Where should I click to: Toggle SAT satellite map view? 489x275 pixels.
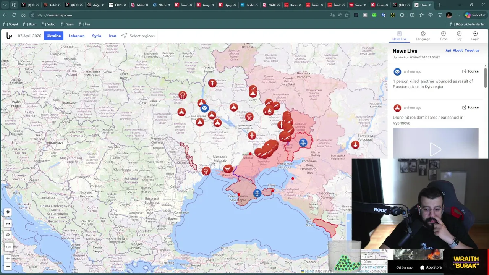tap(9, 247)
